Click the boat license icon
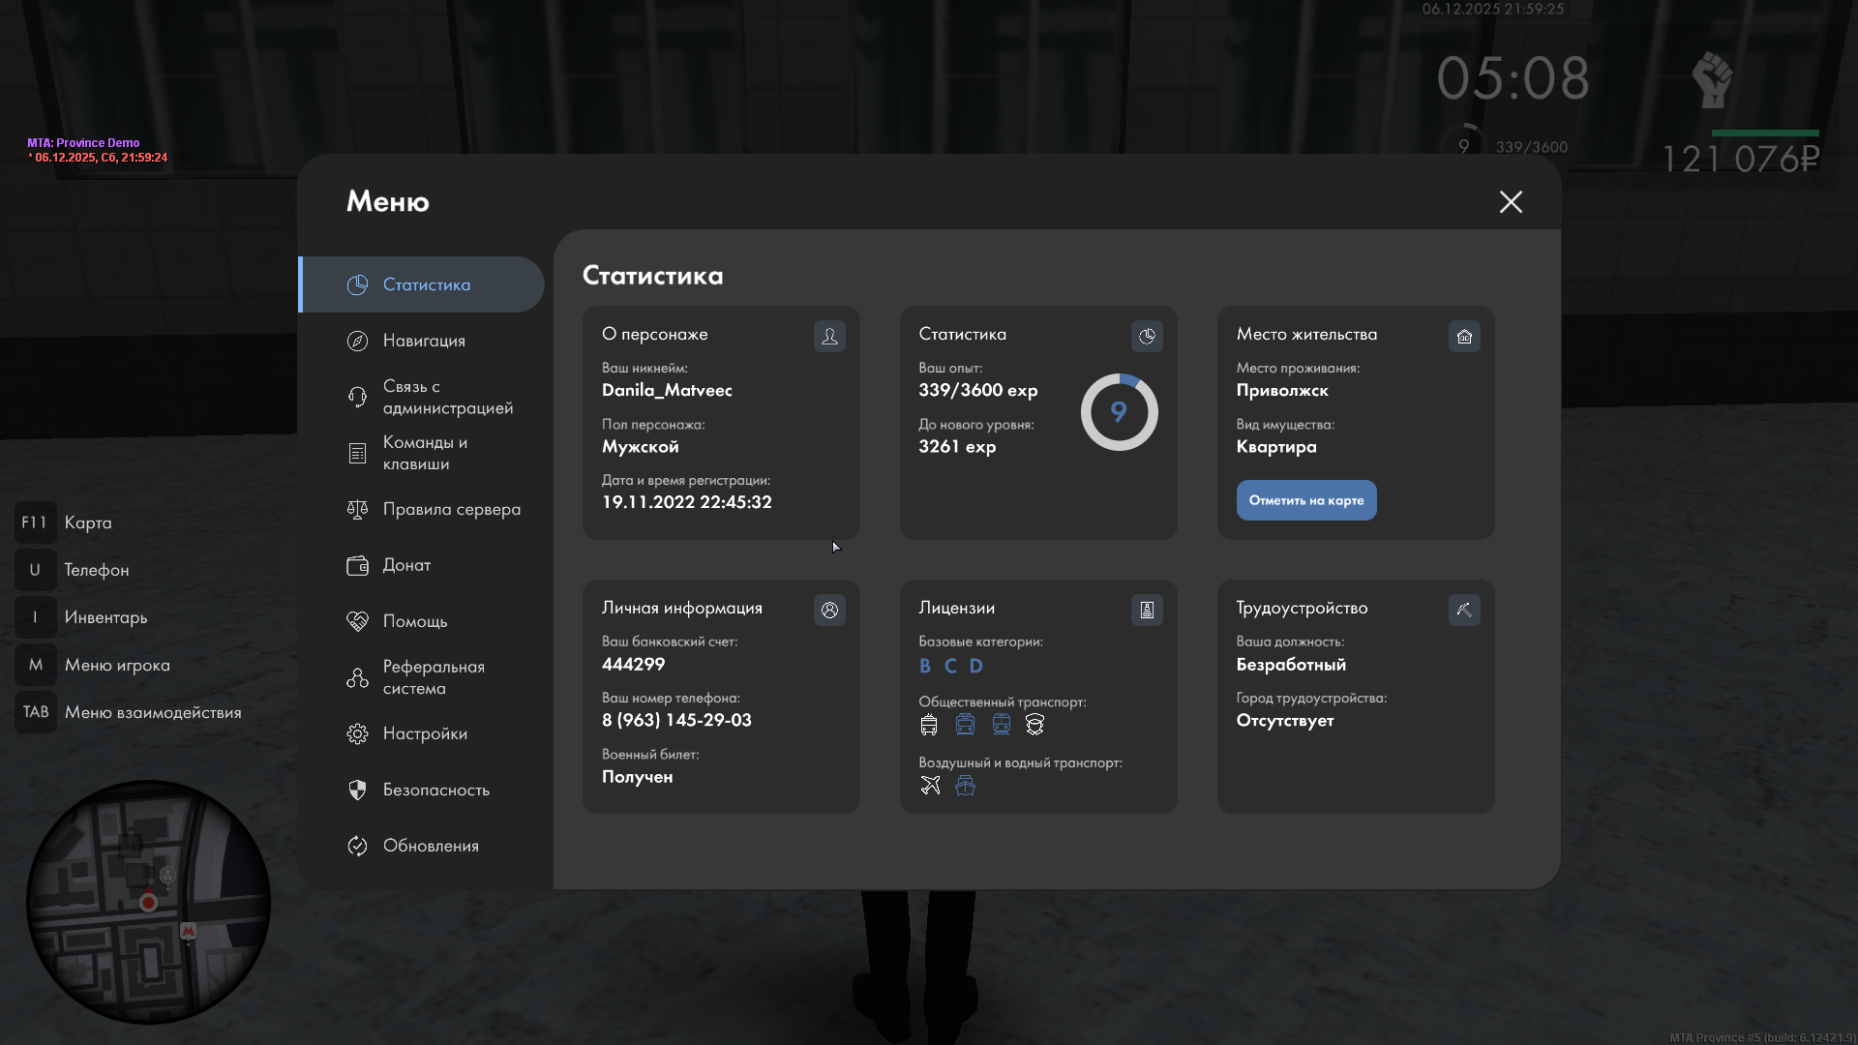The image size is (1858, 1045). point(965,785)
